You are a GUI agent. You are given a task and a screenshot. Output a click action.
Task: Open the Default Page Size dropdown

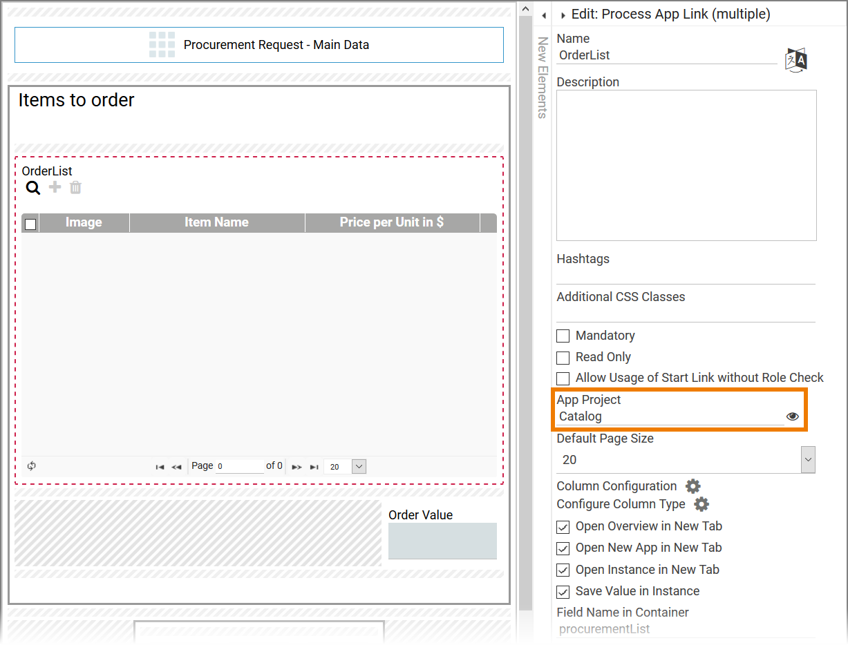(807, 460)
